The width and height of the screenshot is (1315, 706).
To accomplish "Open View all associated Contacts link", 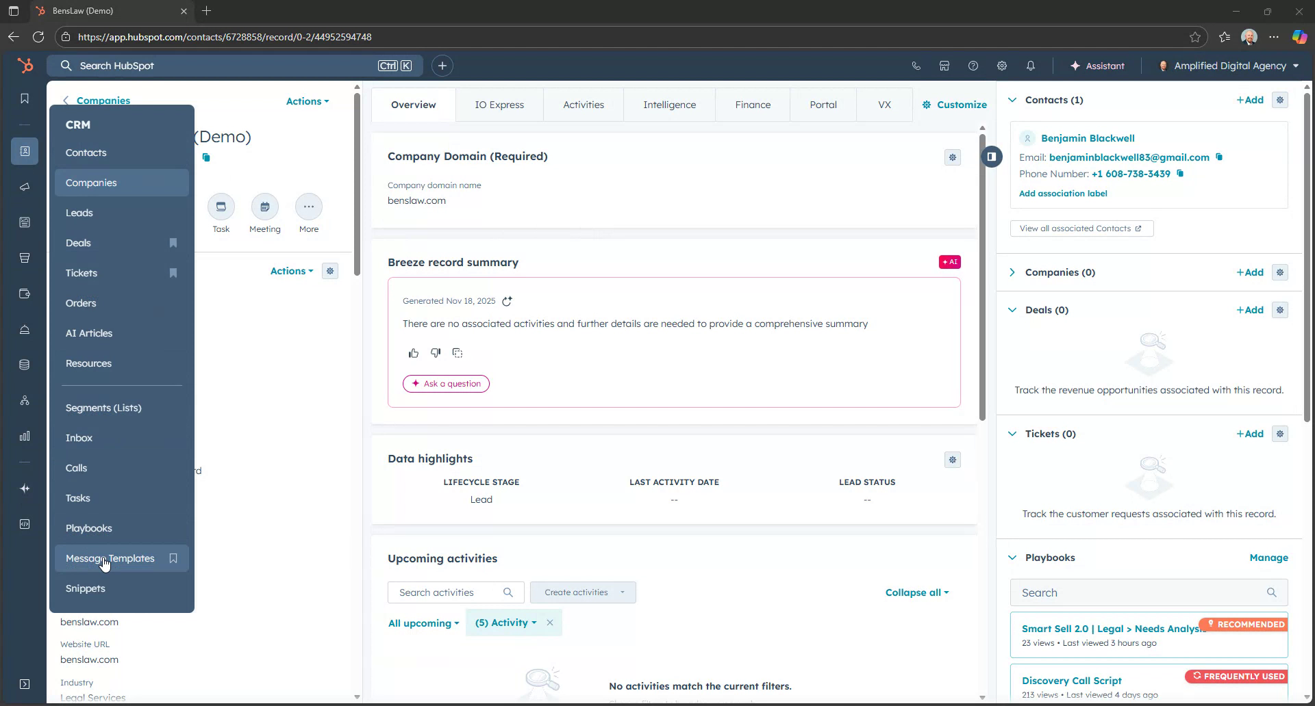I will point(1081,228).
